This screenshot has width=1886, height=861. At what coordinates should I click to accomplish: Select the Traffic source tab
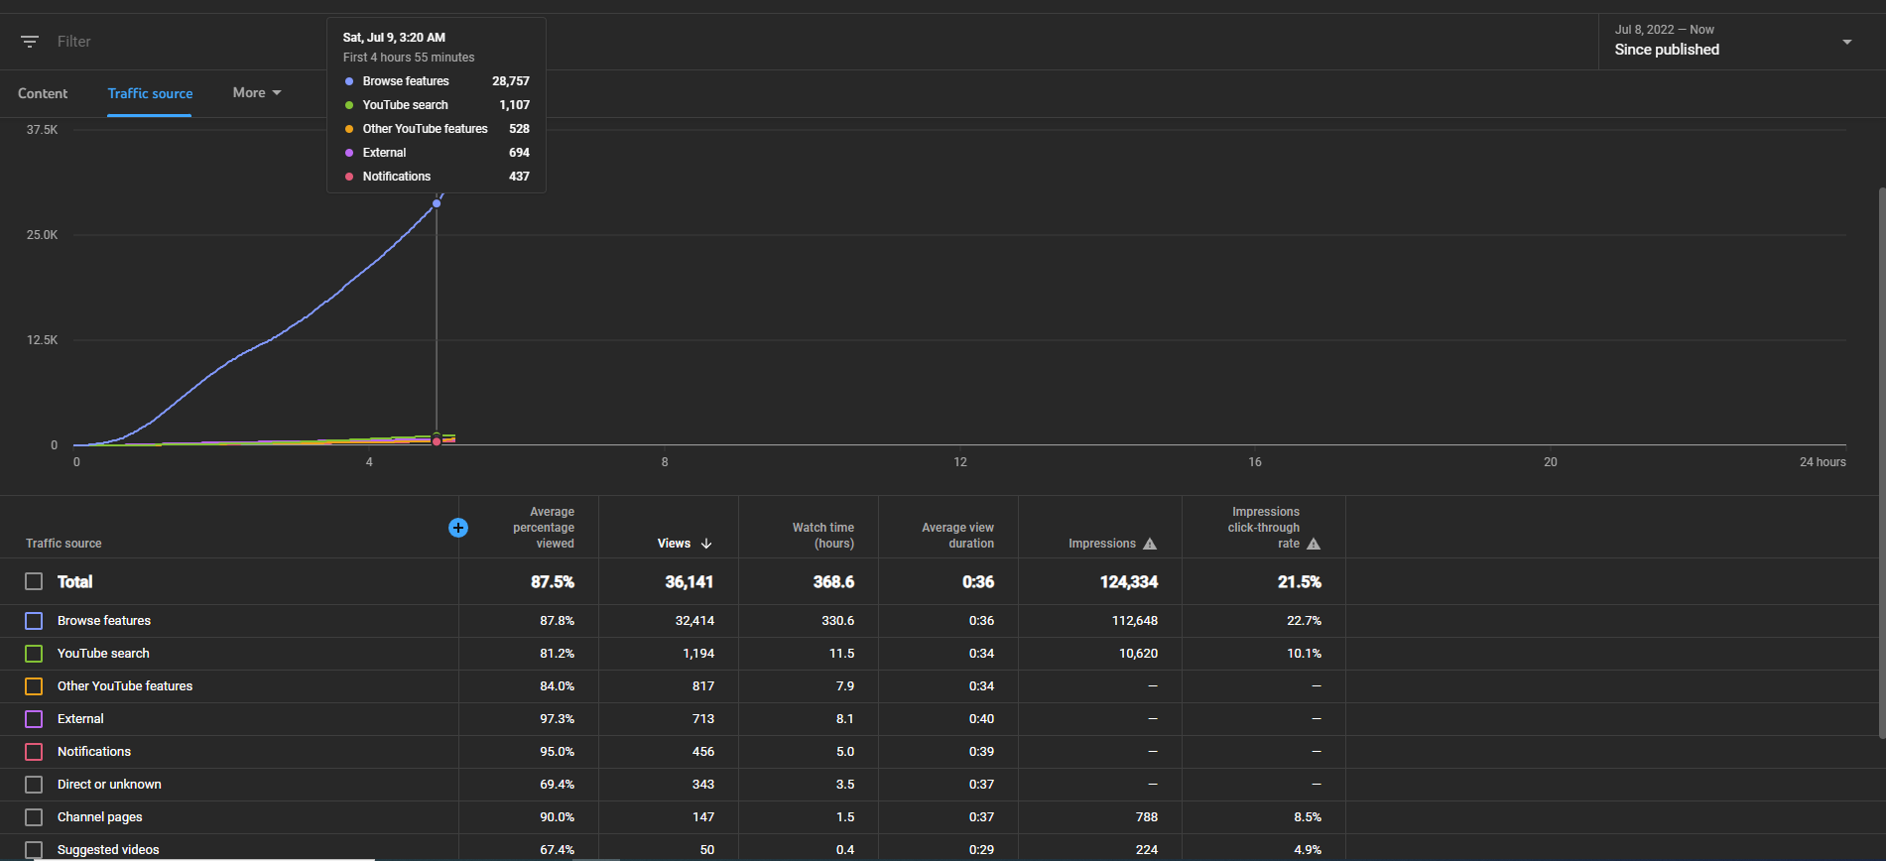(150, 93)
